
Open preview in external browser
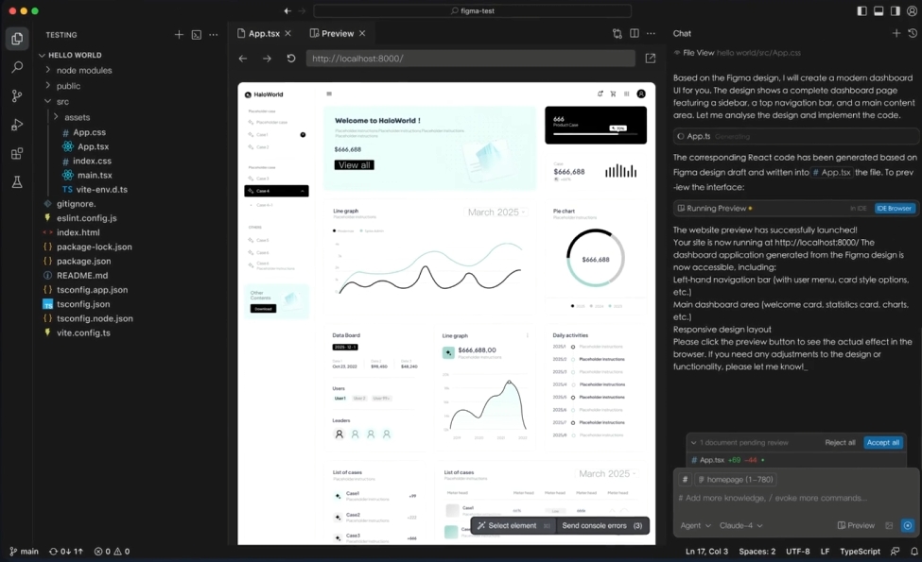[x=651, y=59]
